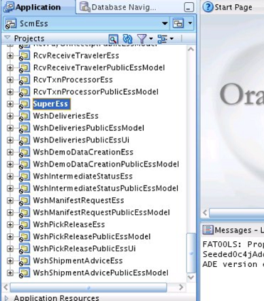This screenshot has width=264, height=301.
Task: Select WshIntermediateStatusPublicEssModel project
Action: pos(105,189)
